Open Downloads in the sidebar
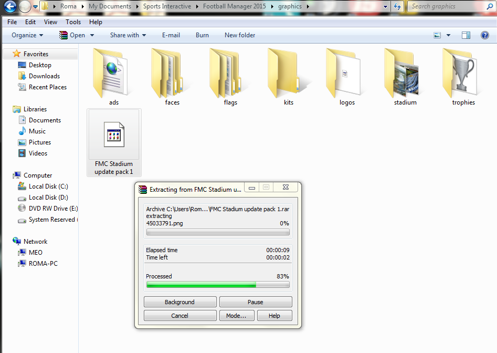Screen dimensions: 497x353 [x=44, y=76]
